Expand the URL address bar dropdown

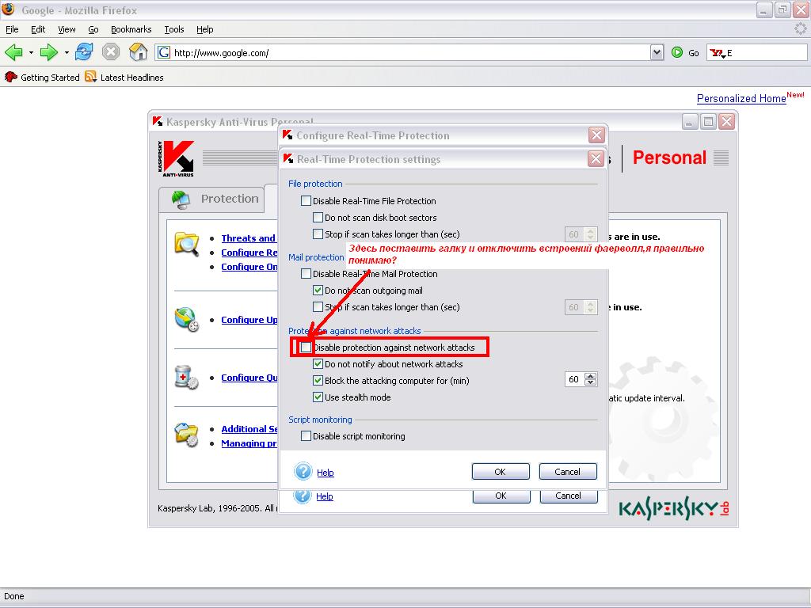pos(657,52)
